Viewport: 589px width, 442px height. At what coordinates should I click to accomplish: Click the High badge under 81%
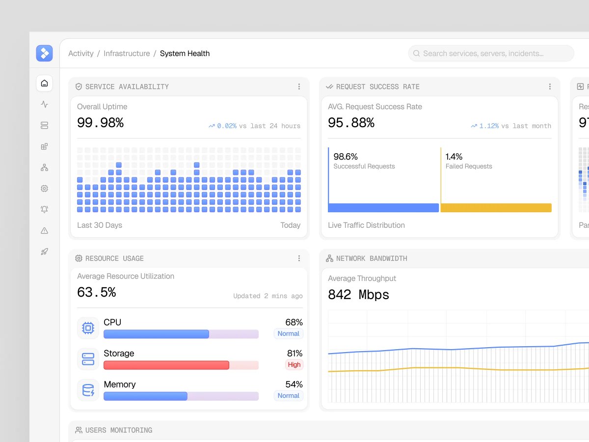pyautogui.click(x=294, y=364)
